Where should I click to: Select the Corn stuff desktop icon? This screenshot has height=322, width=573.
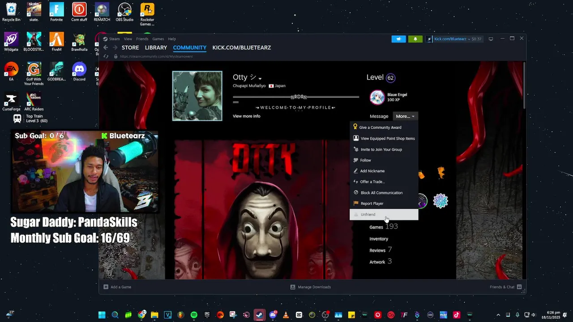tap(79, 12)
